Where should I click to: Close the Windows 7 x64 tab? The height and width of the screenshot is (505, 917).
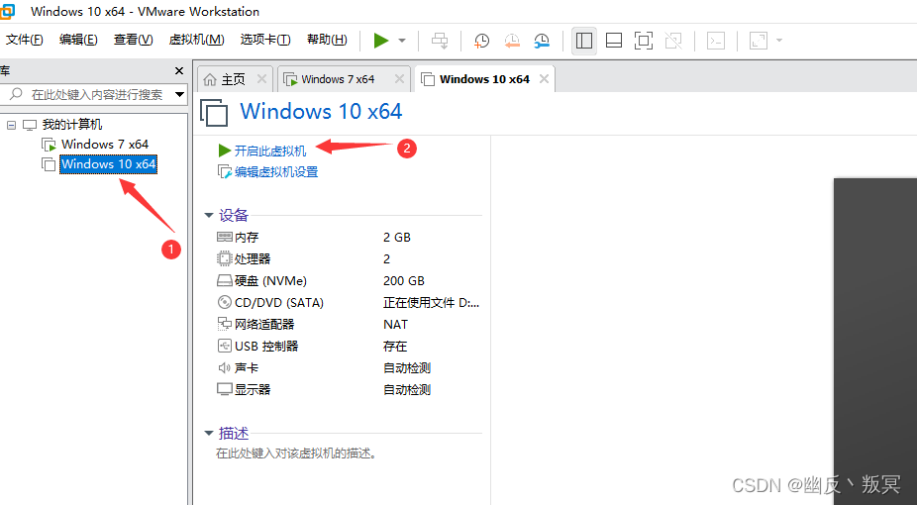click(x=399, y=79)
